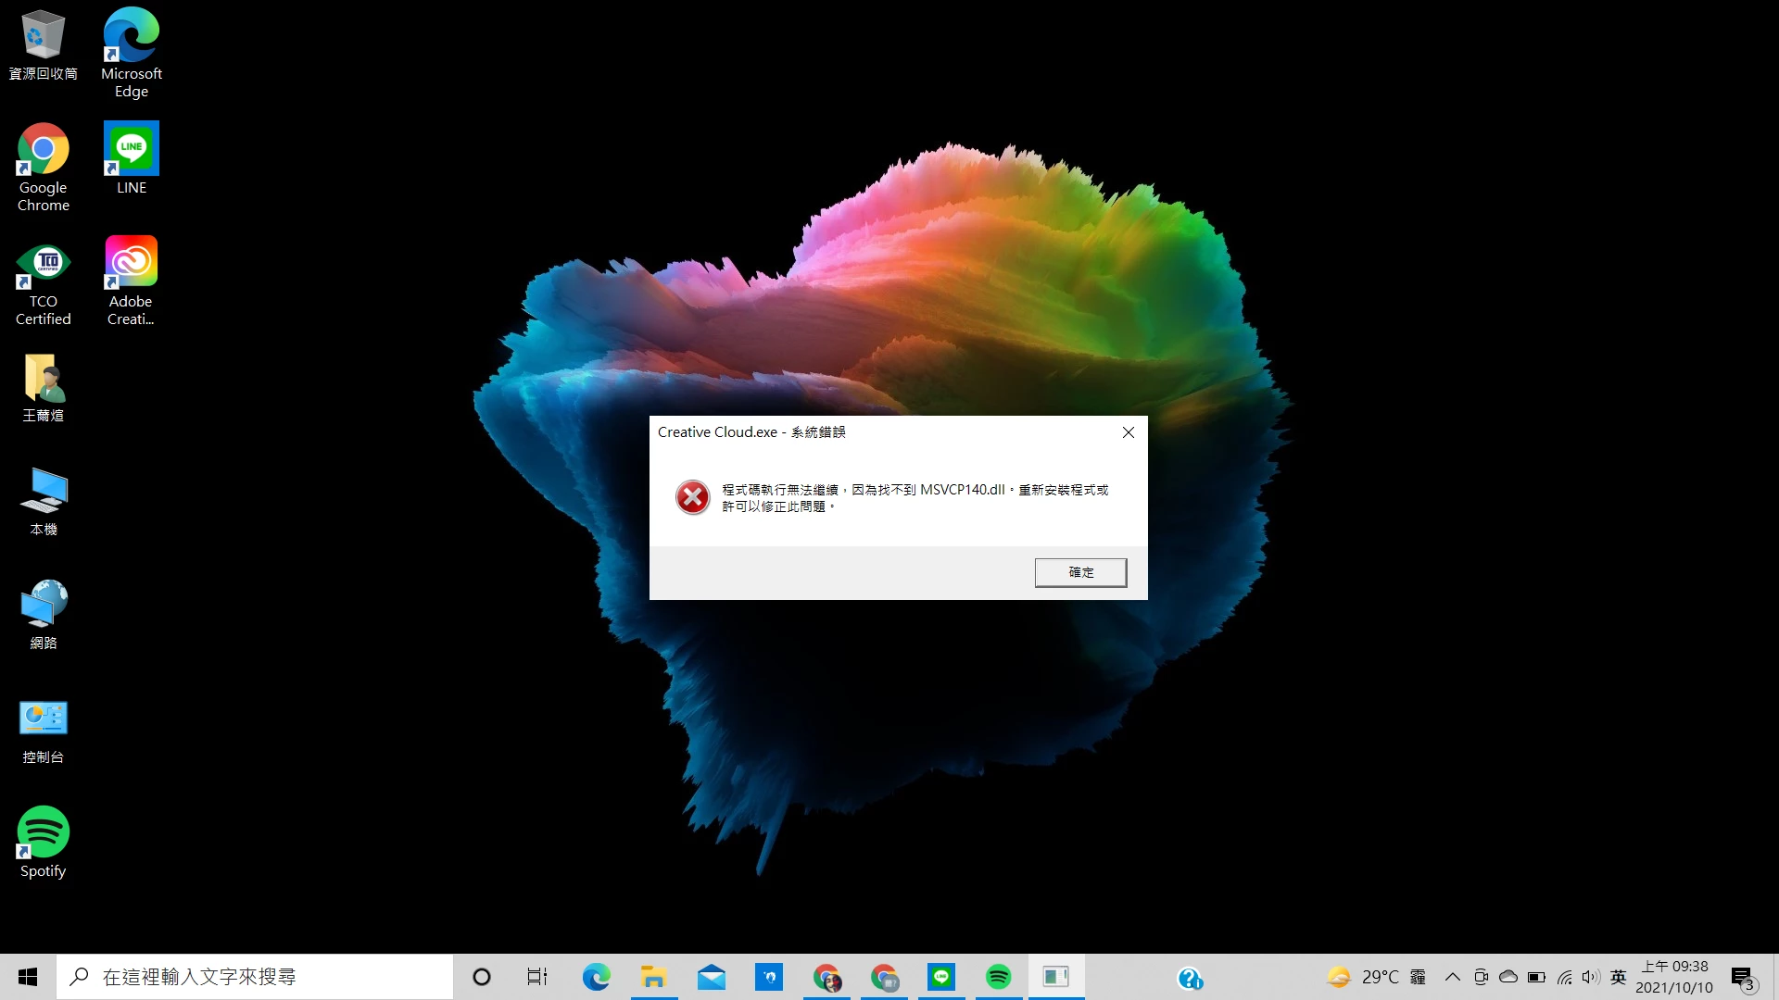This screenshot has height=1000, width=1779.
Task: Open the volume control in system tray
Action: click(1591, 977)
